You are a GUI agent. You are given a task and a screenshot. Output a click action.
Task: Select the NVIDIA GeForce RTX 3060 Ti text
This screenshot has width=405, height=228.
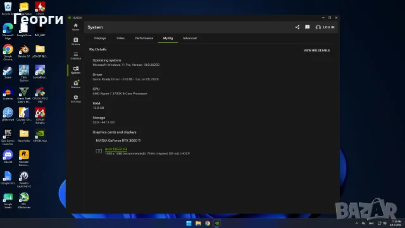(x=118, y=141)
